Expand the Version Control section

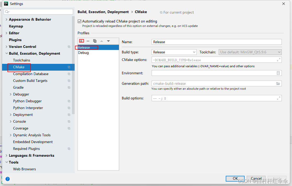click(7, 47)
